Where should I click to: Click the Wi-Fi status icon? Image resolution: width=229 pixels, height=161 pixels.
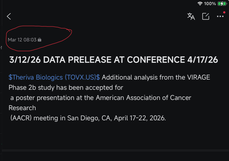[x=200, y=4]
